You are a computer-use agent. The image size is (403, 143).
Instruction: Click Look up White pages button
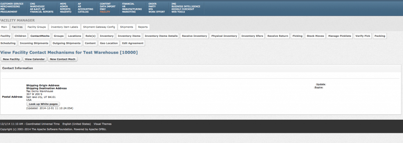click(x=43, y=104)
